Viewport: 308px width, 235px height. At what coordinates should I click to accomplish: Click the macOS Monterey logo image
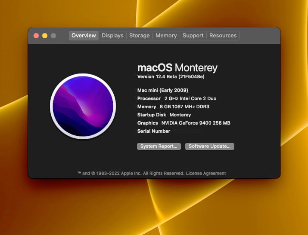coord(83,107)
